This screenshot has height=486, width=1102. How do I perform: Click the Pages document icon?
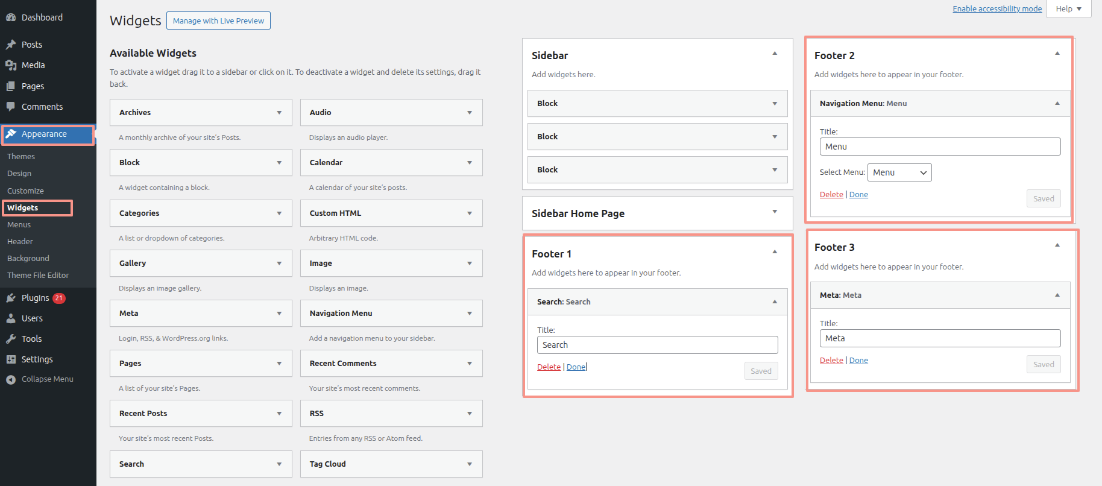[x=11, y=86]
